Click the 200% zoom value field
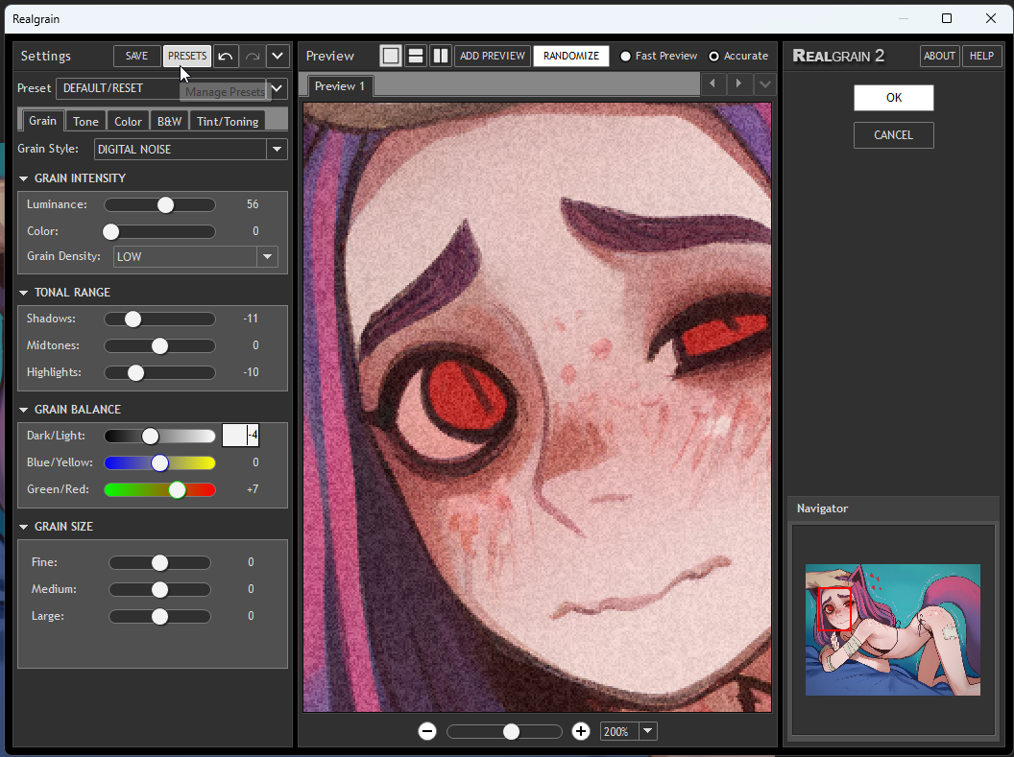Screen dimensions: 1014x757 619,731
